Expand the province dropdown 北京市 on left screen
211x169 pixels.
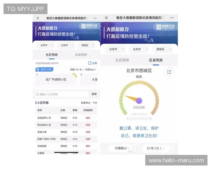pyautogui.click(x=46, y=45)
